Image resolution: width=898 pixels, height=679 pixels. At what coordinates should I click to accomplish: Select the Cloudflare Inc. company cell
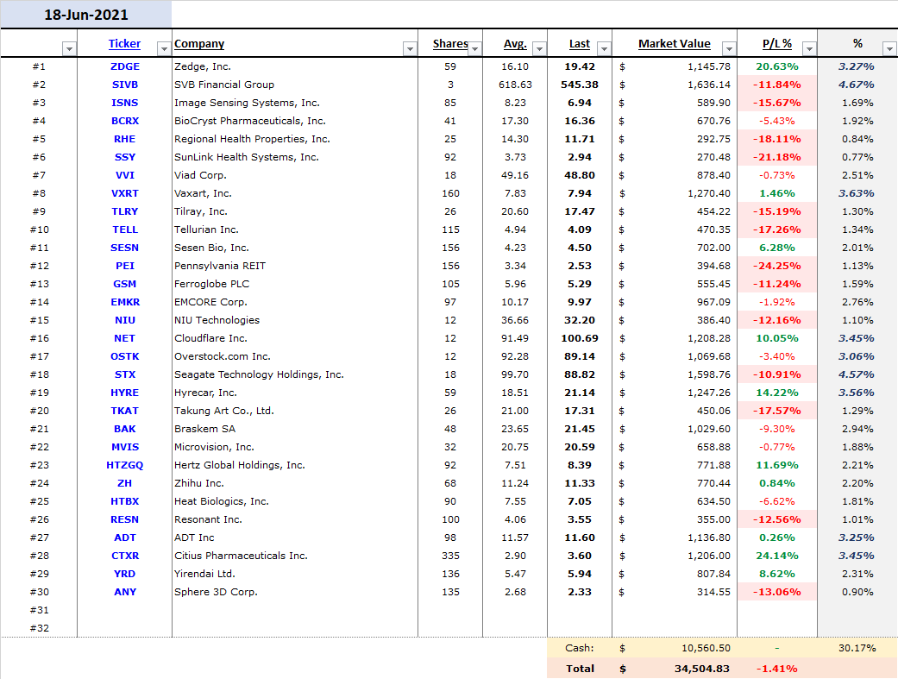(x=295, y=339)
